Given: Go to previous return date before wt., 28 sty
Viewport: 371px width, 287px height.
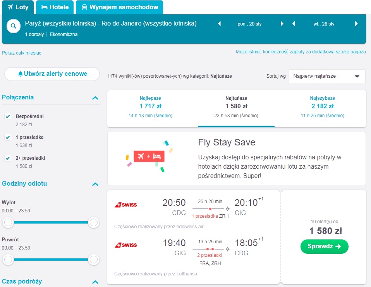Looking at the screenshot, I should point(294,24).
